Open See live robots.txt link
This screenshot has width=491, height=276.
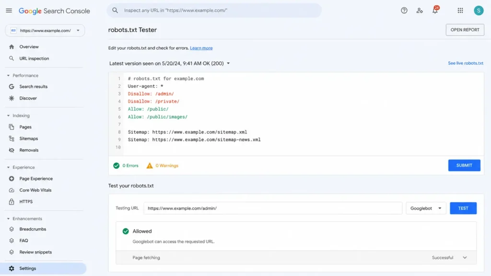[465, 63]
